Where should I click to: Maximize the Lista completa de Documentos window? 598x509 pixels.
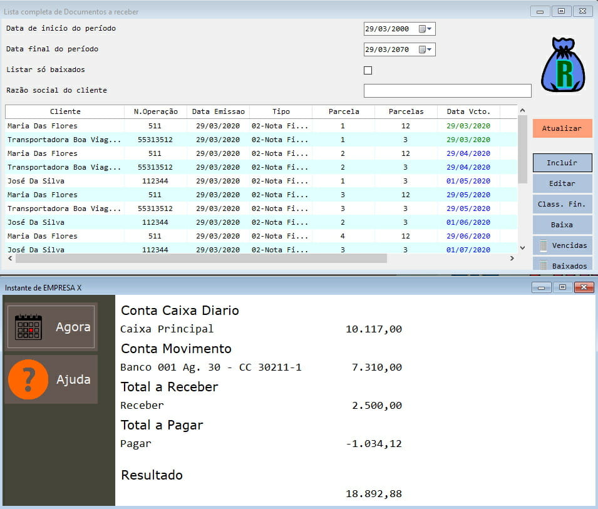pyautogui.click(x=561, y=11)
